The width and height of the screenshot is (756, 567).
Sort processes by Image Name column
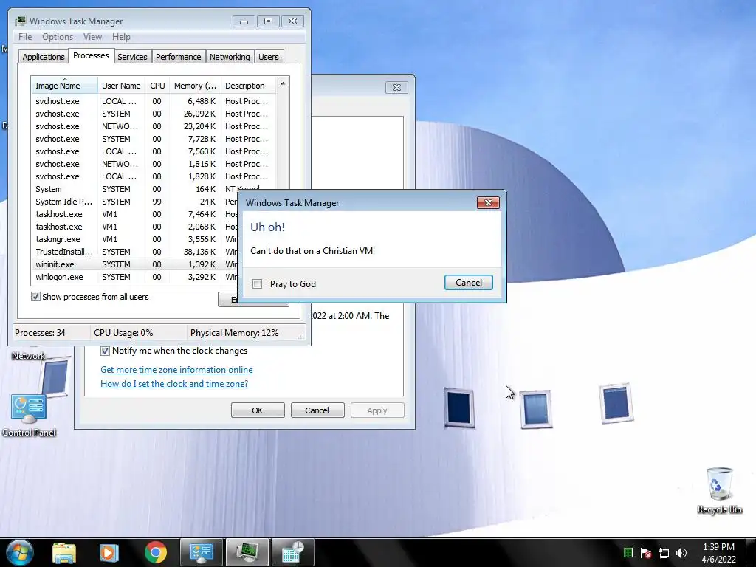[65, 86]
